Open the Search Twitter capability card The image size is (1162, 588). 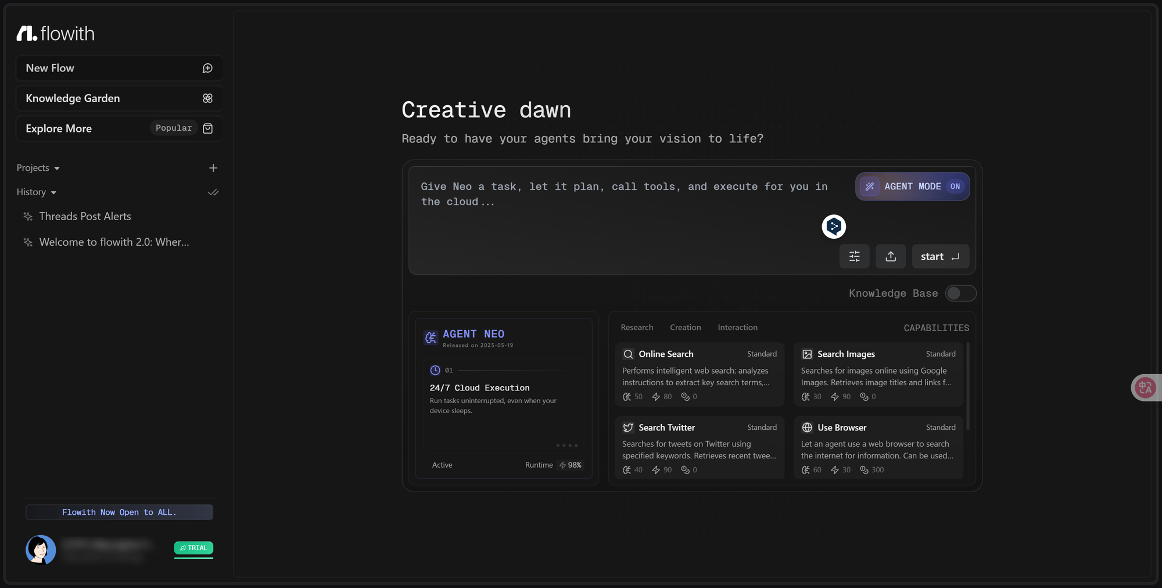(x=700, y=448)
